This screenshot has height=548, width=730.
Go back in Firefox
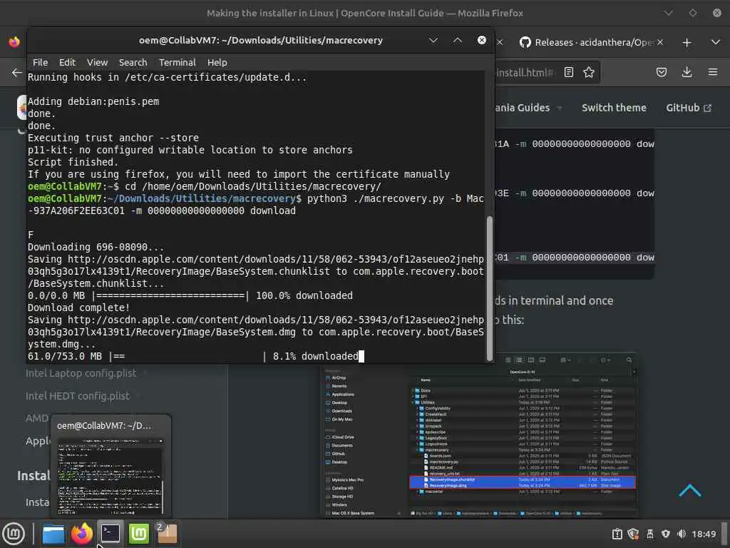point(17,72)
